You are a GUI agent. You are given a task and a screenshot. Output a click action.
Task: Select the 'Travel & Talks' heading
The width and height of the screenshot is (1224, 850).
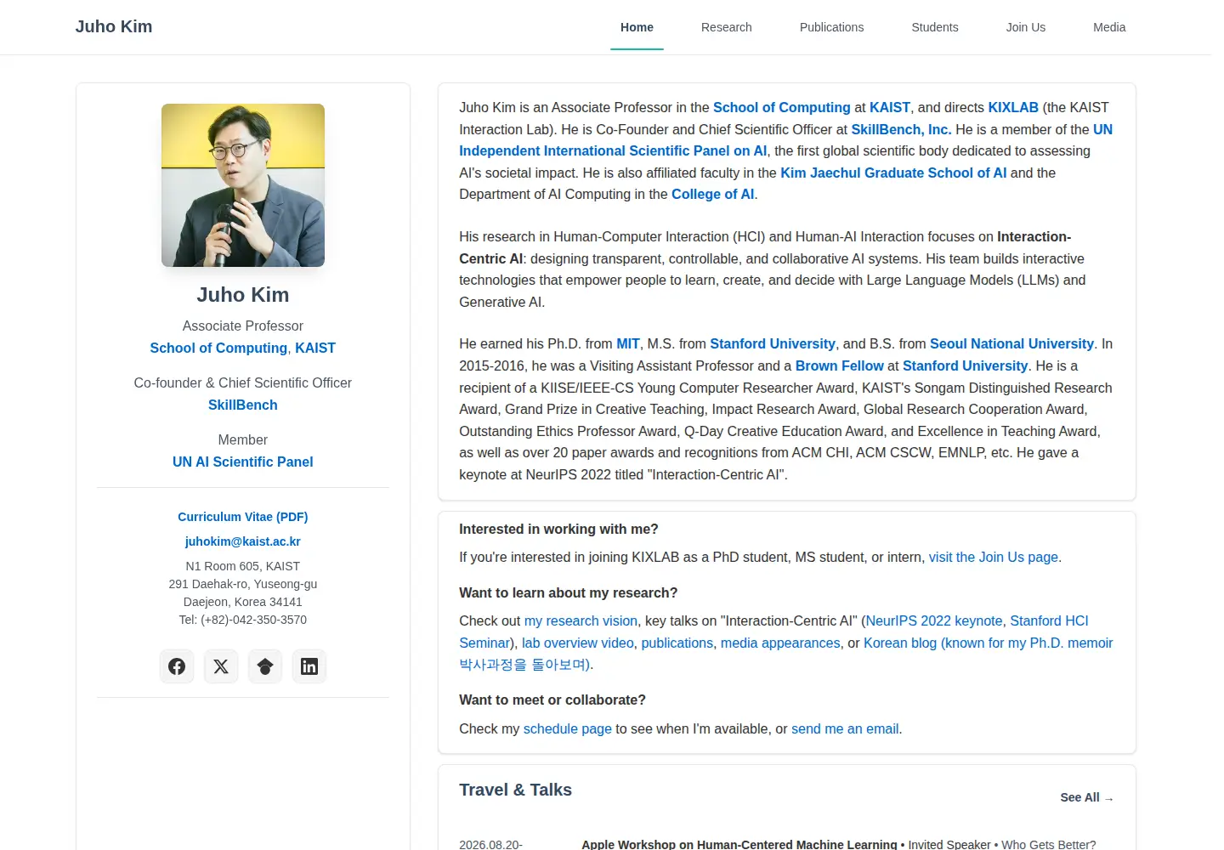click(515, 790)
